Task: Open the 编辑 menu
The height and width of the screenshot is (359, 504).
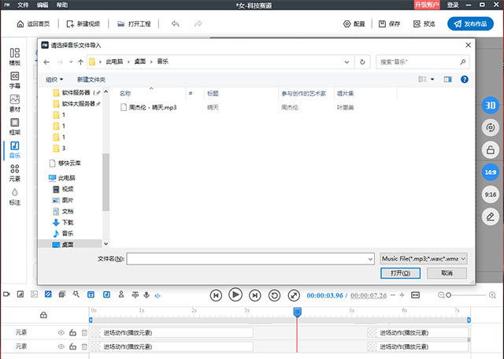Action: (x=43, y=5)
